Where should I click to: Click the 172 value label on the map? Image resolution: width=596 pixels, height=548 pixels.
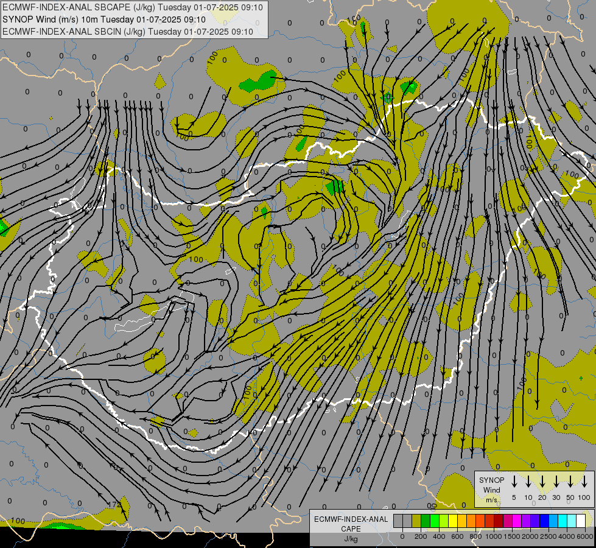point(114,505)
